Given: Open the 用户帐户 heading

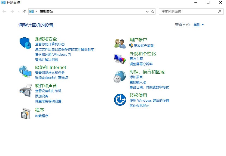Looking at the screenshot, I should [x=138, y=40].
